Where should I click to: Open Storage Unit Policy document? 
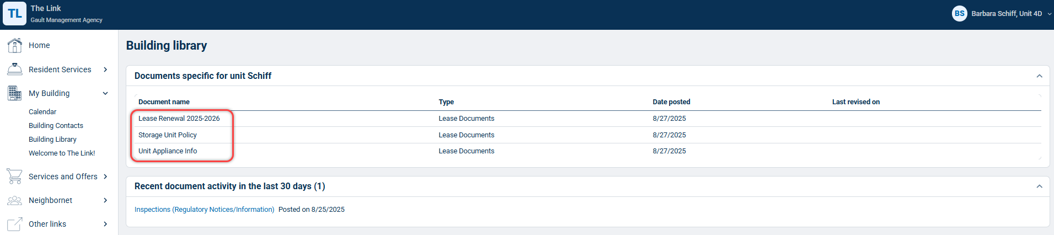pyautogui.click(x=167, y=135)
